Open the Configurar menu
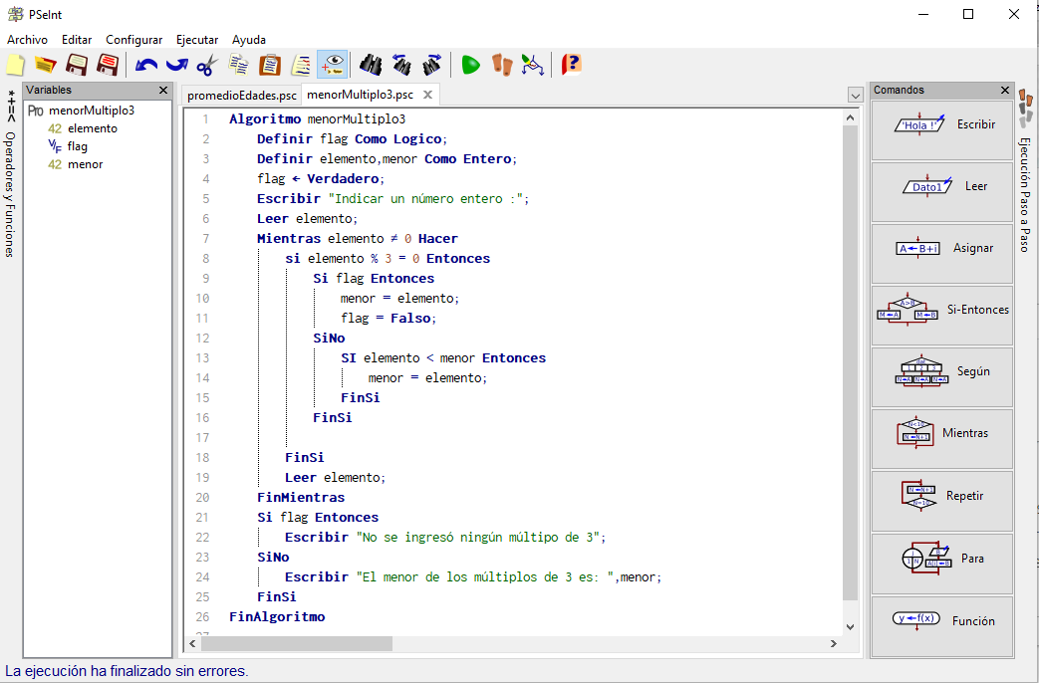 pos(133,40)
